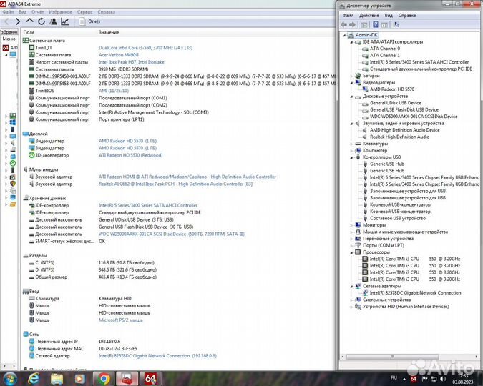
Task: Click the AIDA64 taskbar button
Action: click(150, 378)
